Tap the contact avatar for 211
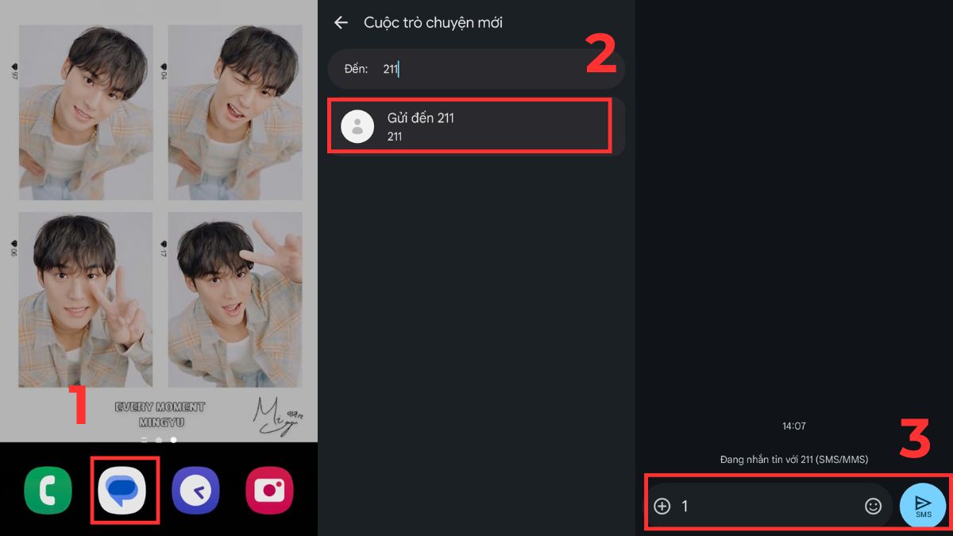The height and width of the screenshot is (536, 953). point(357,126)
